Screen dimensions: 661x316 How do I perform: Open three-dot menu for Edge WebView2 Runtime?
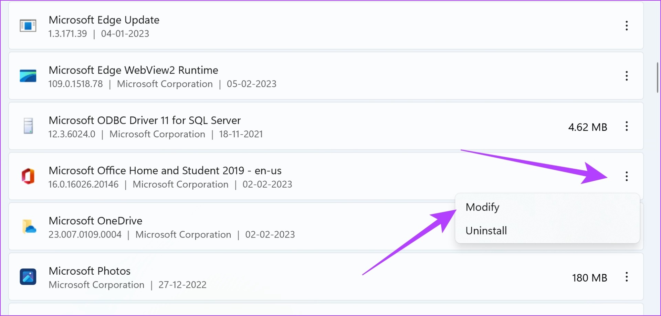(x=627, y=76)
